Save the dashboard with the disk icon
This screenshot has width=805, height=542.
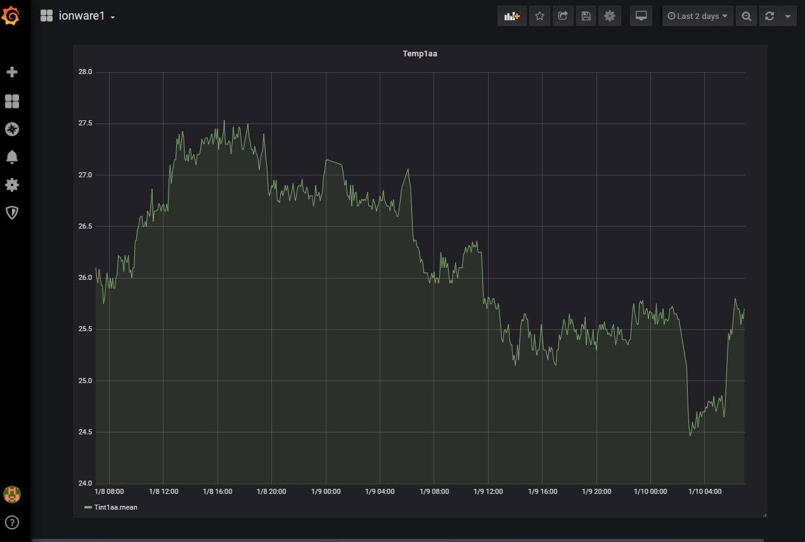[x=585, y=16]
